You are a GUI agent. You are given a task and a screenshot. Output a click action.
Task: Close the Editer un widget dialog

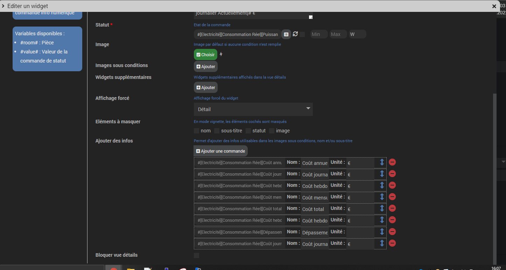click(x=494, y=6)
